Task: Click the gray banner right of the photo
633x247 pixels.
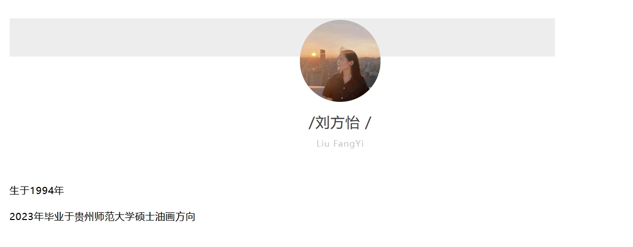Action: [468, 37]
